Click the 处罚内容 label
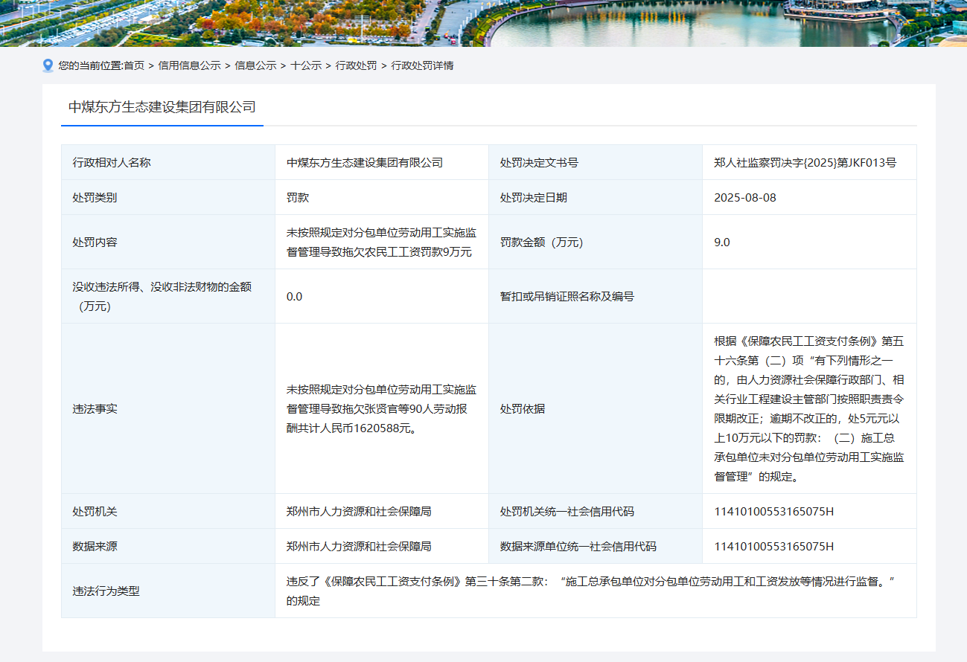967x662 pixels. click(x=95, y=242)
